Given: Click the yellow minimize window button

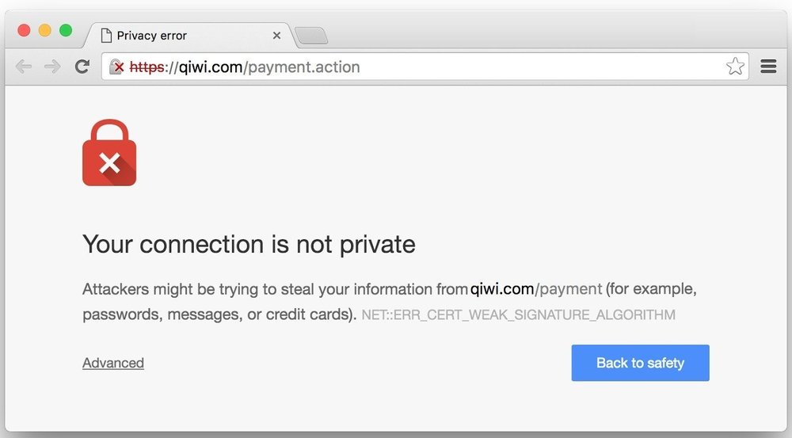Looking at the screenshot, I should tap(45, 30).
